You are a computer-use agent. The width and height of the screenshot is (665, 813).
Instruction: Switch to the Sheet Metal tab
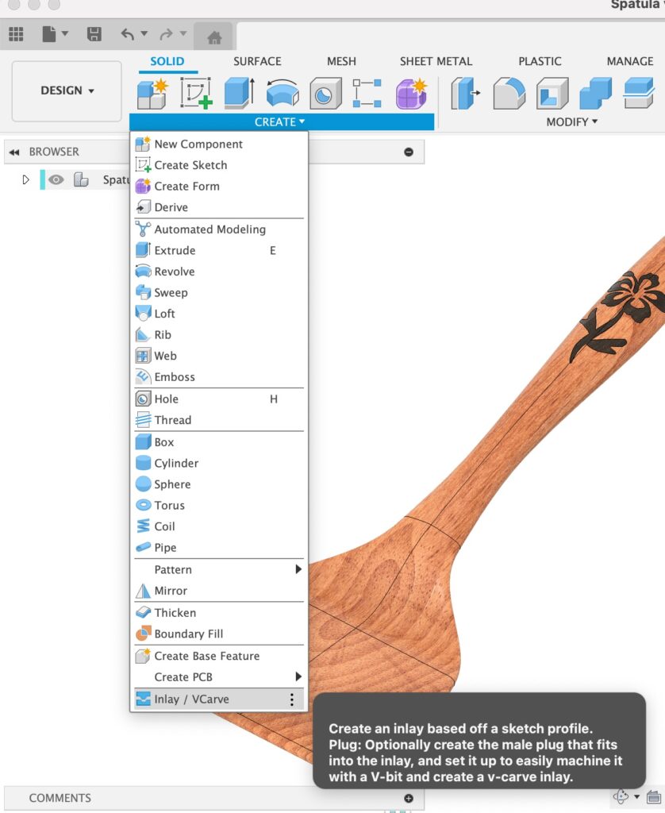coord(436,61)
